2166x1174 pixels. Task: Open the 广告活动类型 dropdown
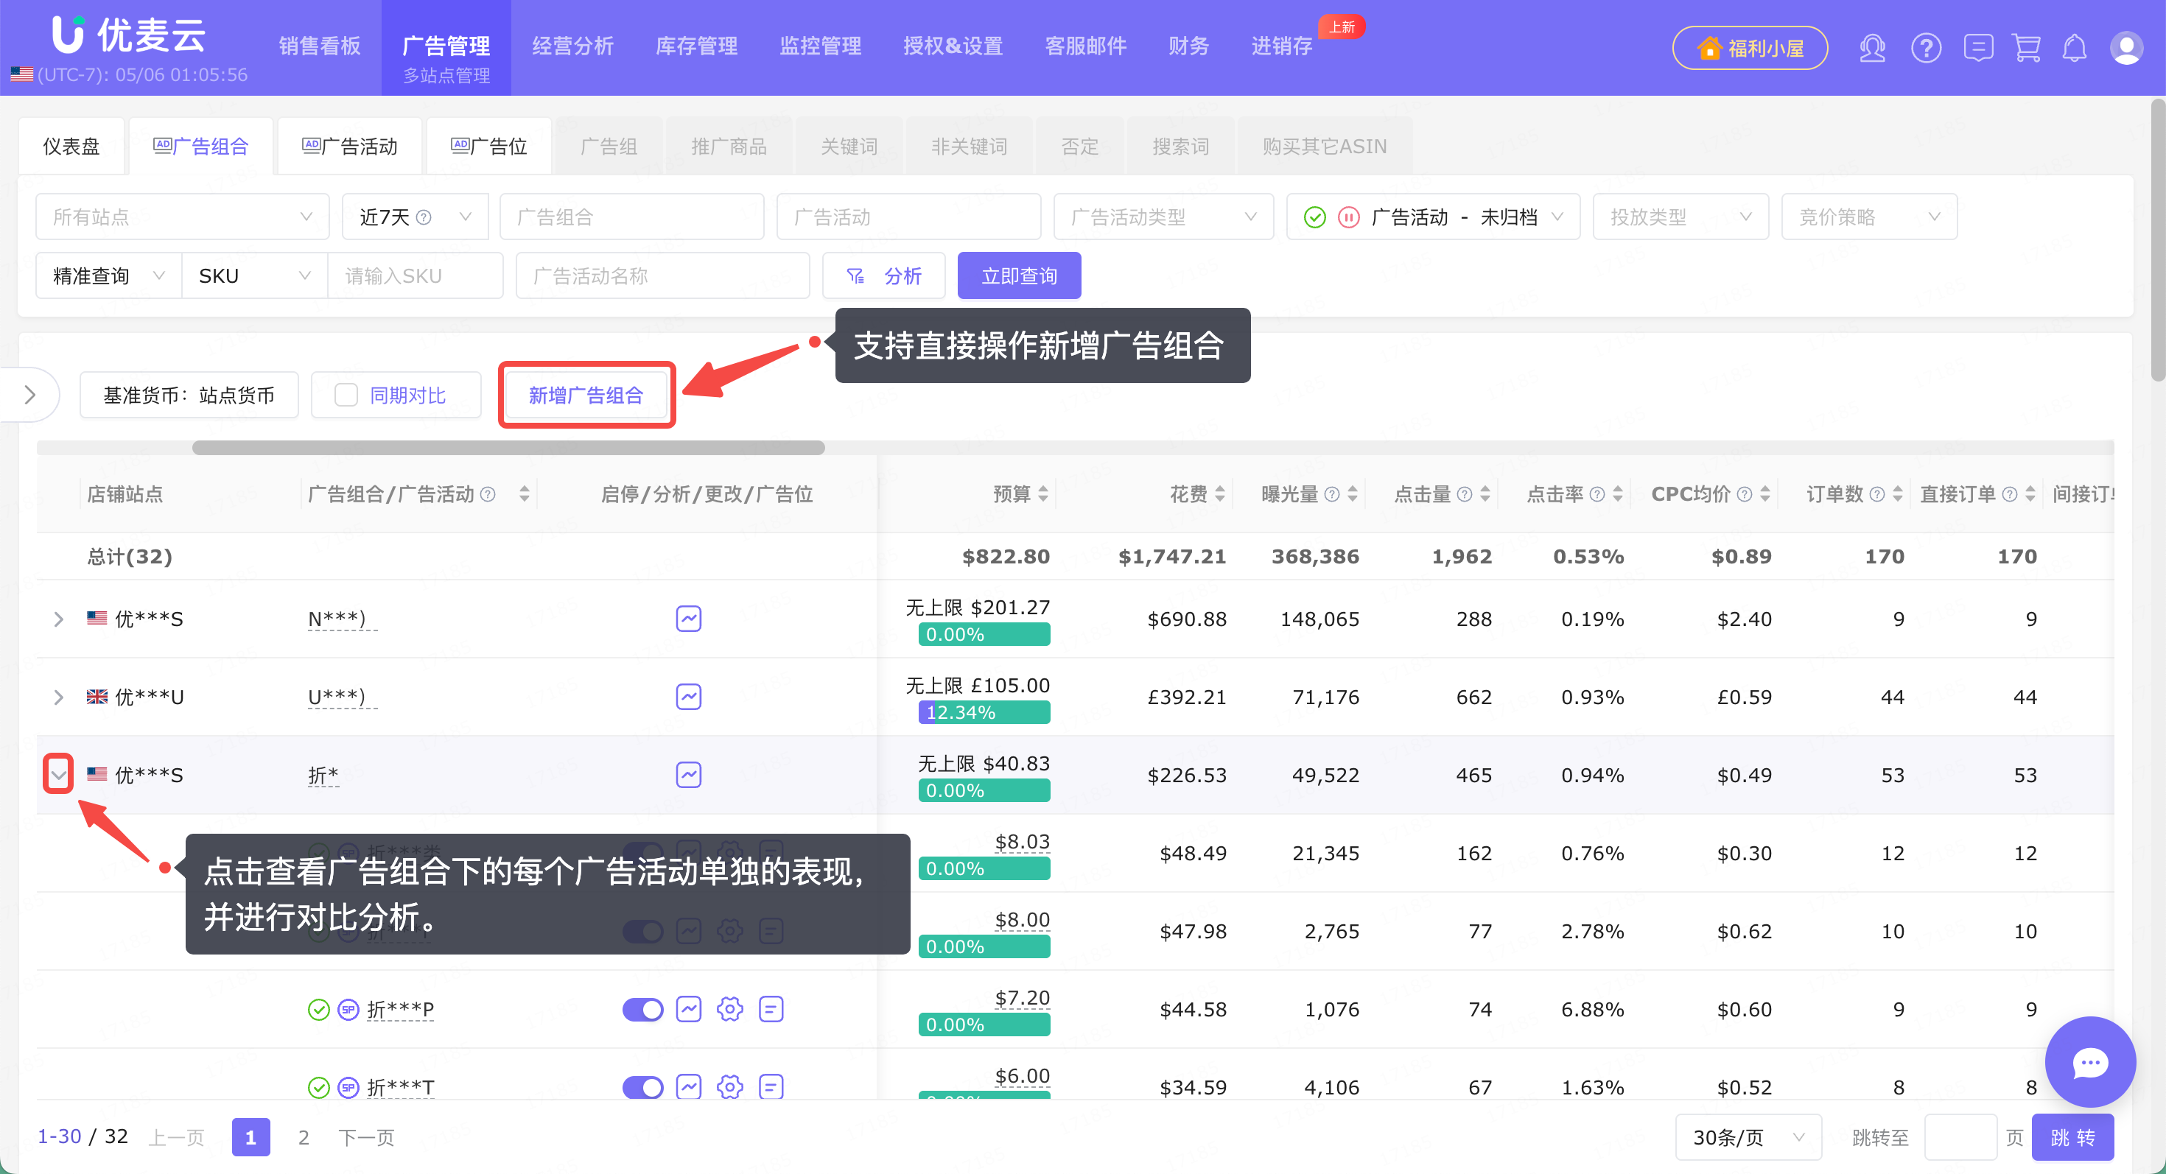click(x=1163, y=217)
